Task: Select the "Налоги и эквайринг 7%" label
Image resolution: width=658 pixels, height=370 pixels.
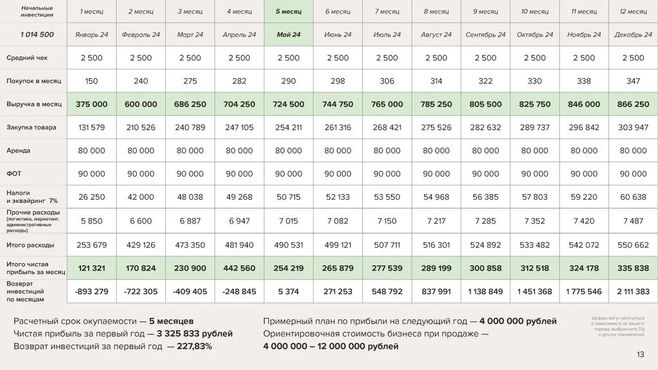Action: [x=32, y=197]
